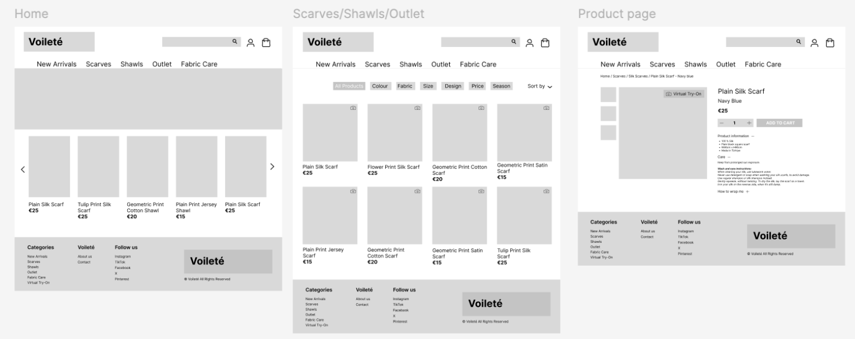This screenshot has width=855, height=339.
Task: Increase quantity with the plus stepper
Action: (748, 122)
